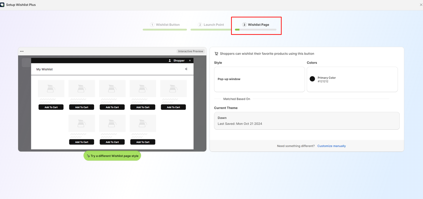
Task: Click the Wishlist Plus heart logo icon
Action: click(x=2, y=5)
